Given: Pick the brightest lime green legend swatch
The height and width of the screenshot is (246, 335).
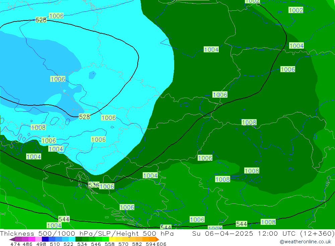Looking at the screenshot, I should 106,239.
